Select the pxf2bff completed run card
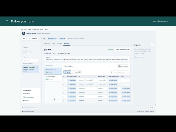This screenshot has height=132, width=176. 31,69
